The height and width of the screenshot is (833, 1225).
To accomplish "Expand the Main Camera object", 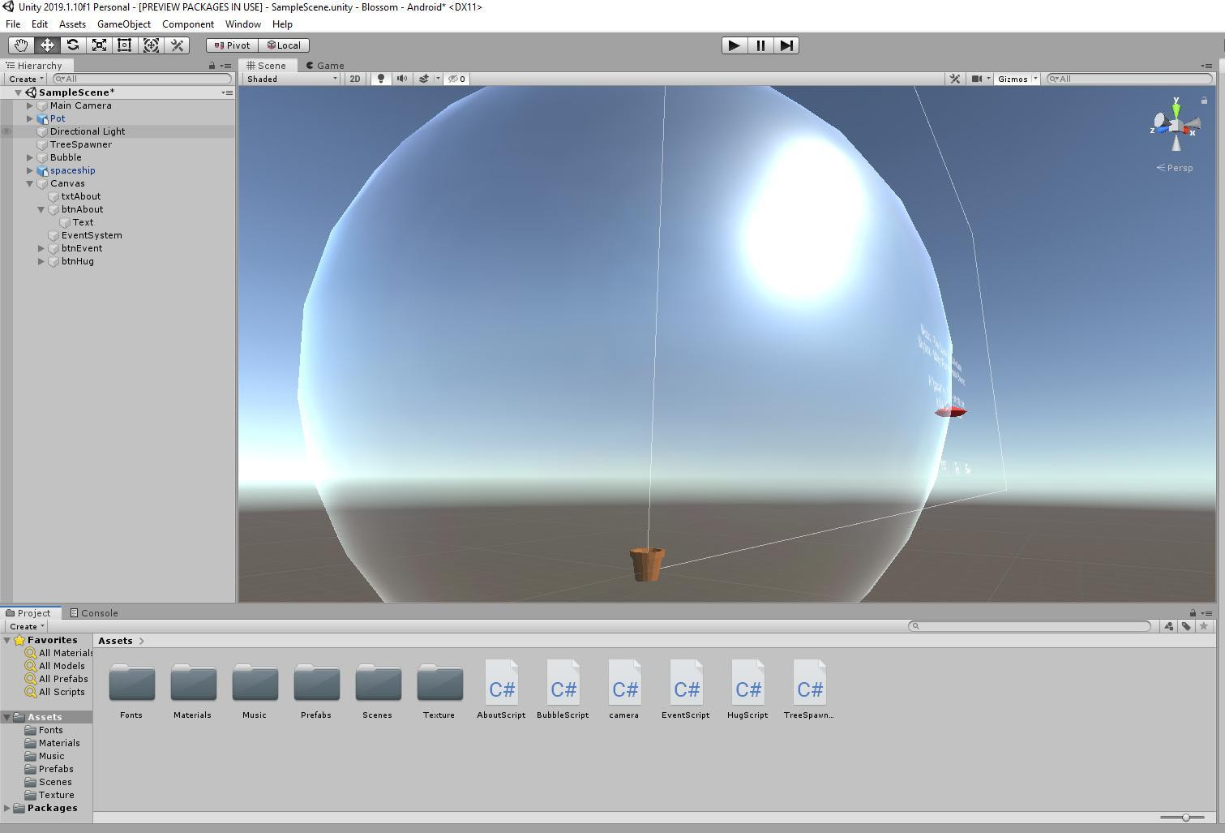I will (x=30, y=105).
